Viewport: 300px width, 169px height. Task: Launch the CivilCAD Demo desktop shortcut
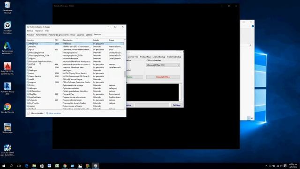pyautogui.click(x=7, y=150)
